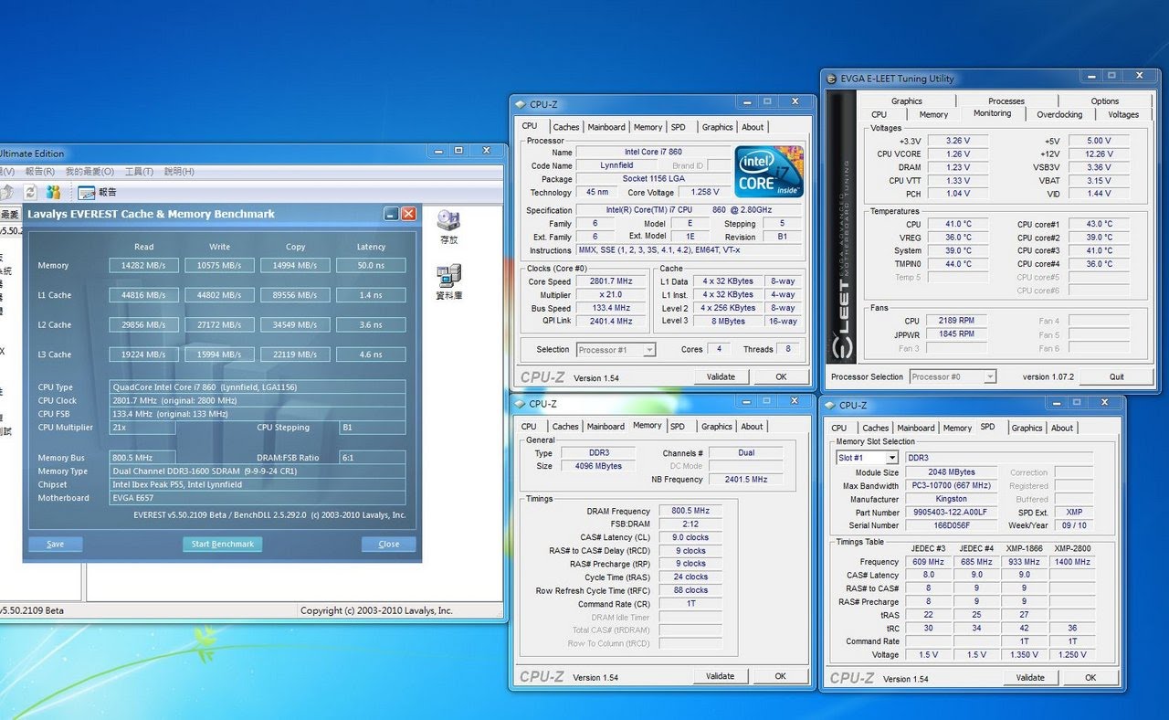Open the Processes tab in E-LEET
The height and width of the screenshot is (720, 1169).
pos(1006,101)
